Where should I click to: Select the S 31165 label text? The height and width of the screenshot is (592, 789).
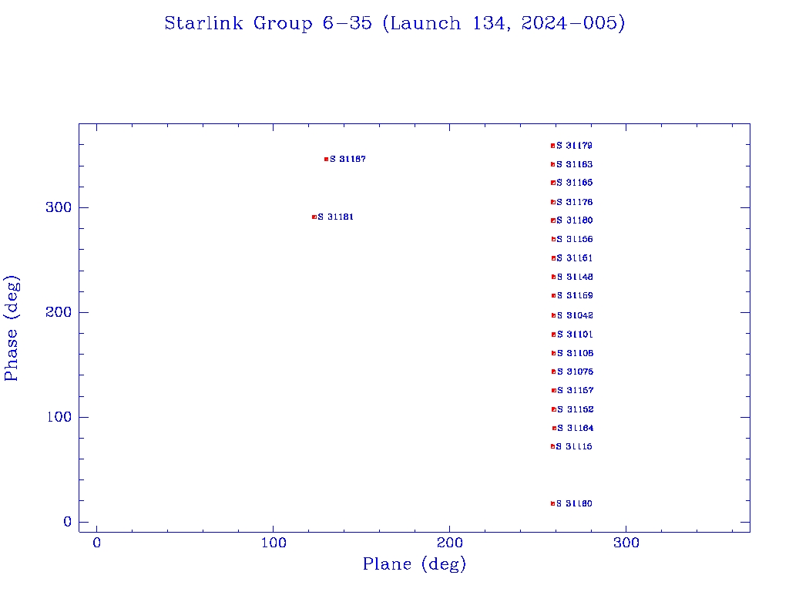[x=575, y=183]
